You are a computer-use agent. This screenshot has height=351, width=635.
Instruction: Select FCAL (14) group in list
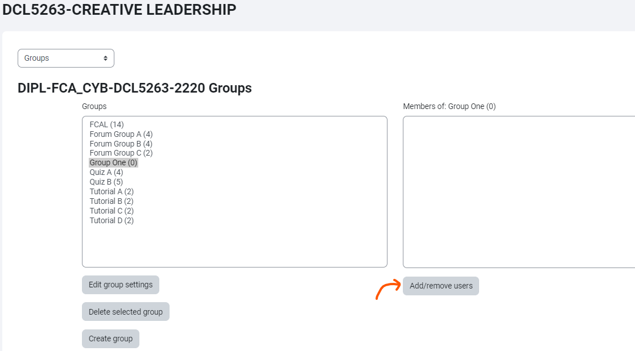(106, 124)
